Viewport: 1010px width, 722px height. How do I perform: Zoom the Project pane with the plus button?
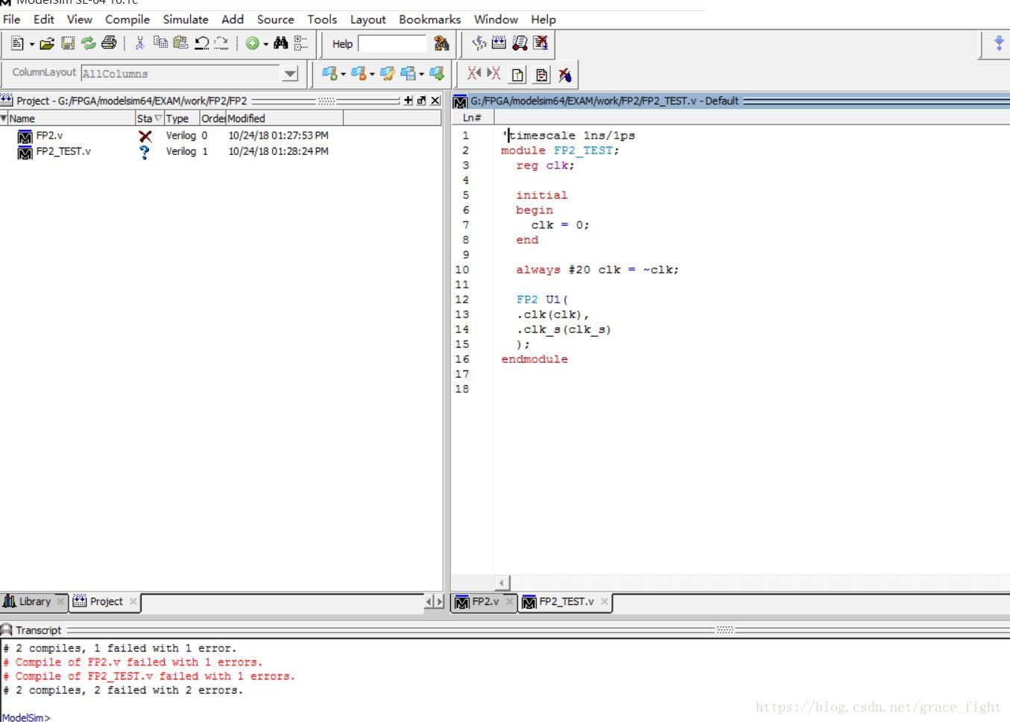tap(408, 101)
